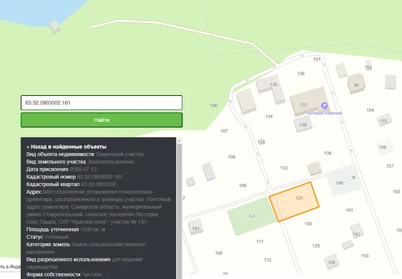Screen dimensions: 402x279
Task: Click the small building by the lake
Action: (55, 26)
